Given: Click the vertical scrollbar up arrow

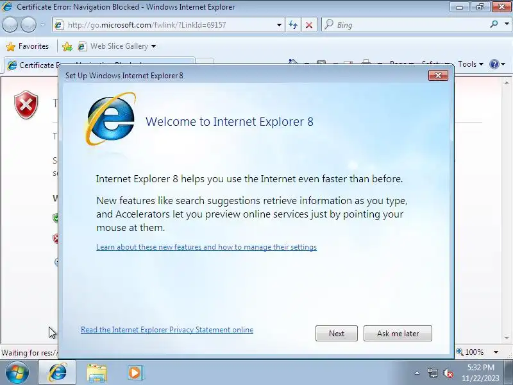Looking at the screenshot, I should [507, 83].
